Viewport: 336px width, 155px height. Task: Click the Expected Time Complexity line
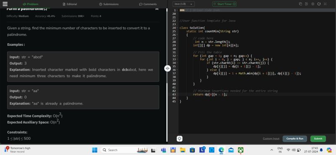click(35, 116)
